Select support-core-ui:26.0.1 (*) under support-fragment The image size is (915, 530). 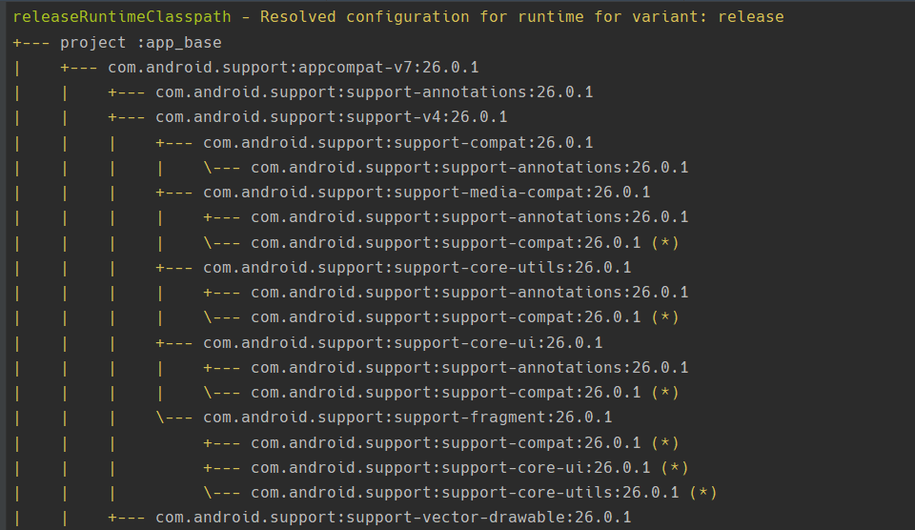coord(450,467)
